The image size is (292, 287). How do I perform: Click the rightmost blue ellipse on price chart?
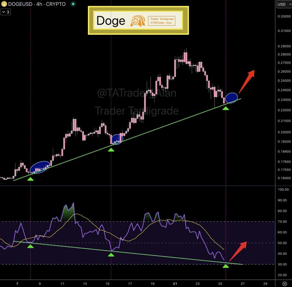point(231,98)
